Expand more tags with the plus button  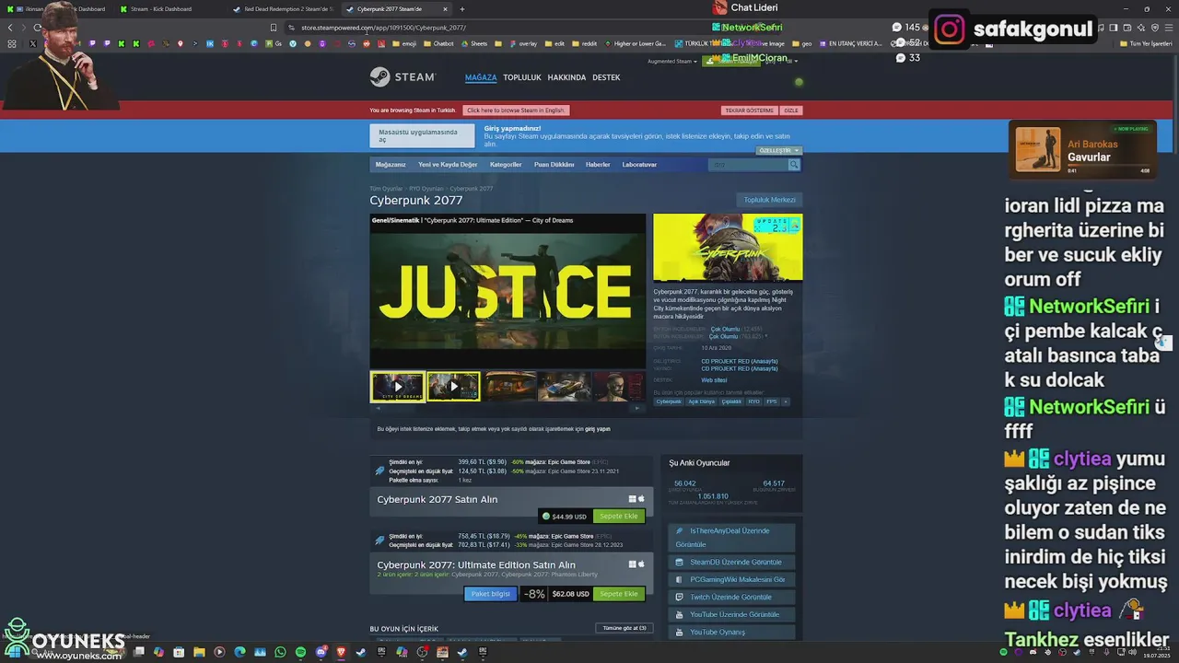[786, 401]
